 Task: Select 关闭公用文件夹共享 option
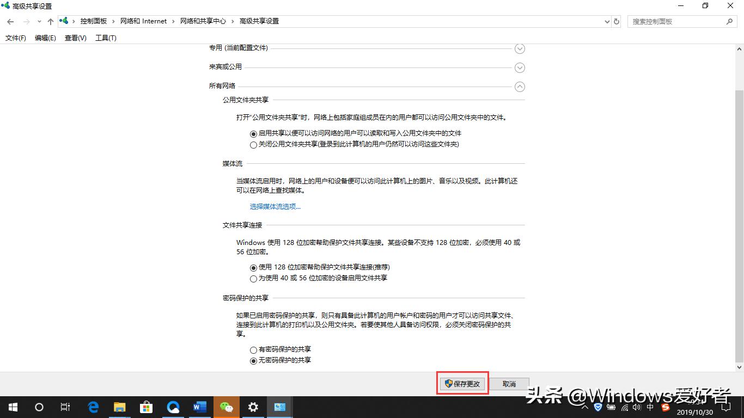tap(253, 145)
